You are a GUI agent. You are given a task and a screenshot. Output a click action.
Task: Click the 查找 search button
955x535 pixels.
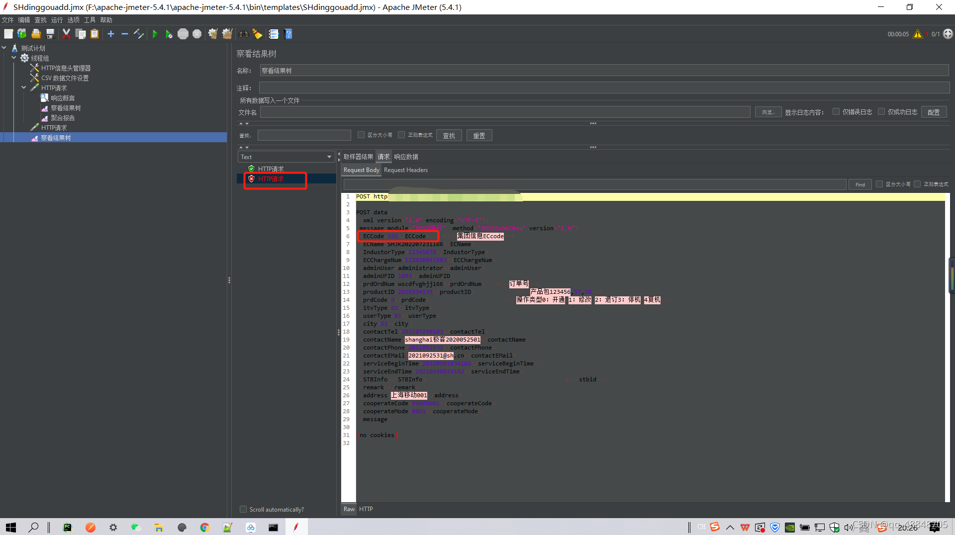pyautogui.click(x=449, y=135)
